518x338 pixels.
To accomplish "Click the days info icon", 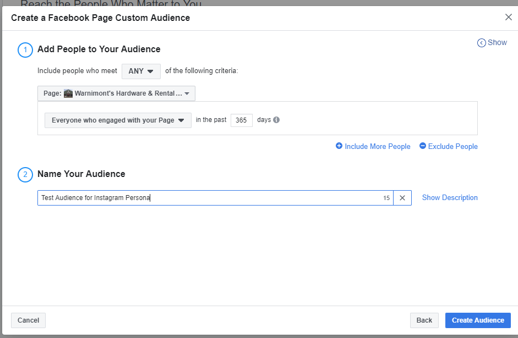I will 276,120.
